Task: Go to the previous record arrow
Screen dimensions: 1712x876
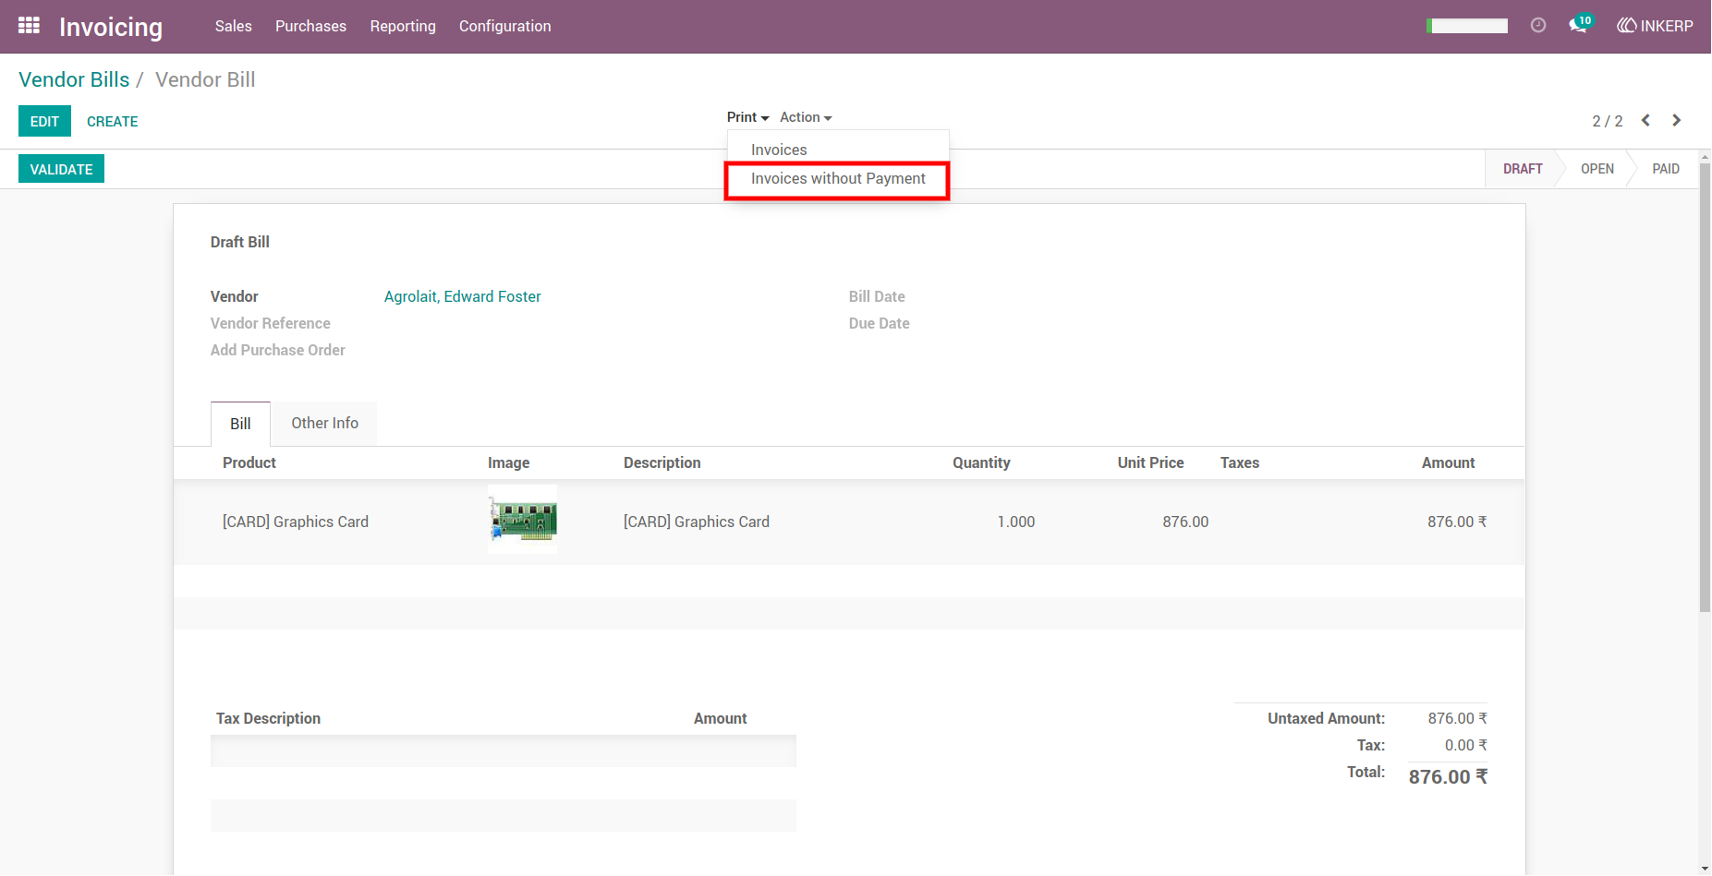Action: [x=1645, y=121]
